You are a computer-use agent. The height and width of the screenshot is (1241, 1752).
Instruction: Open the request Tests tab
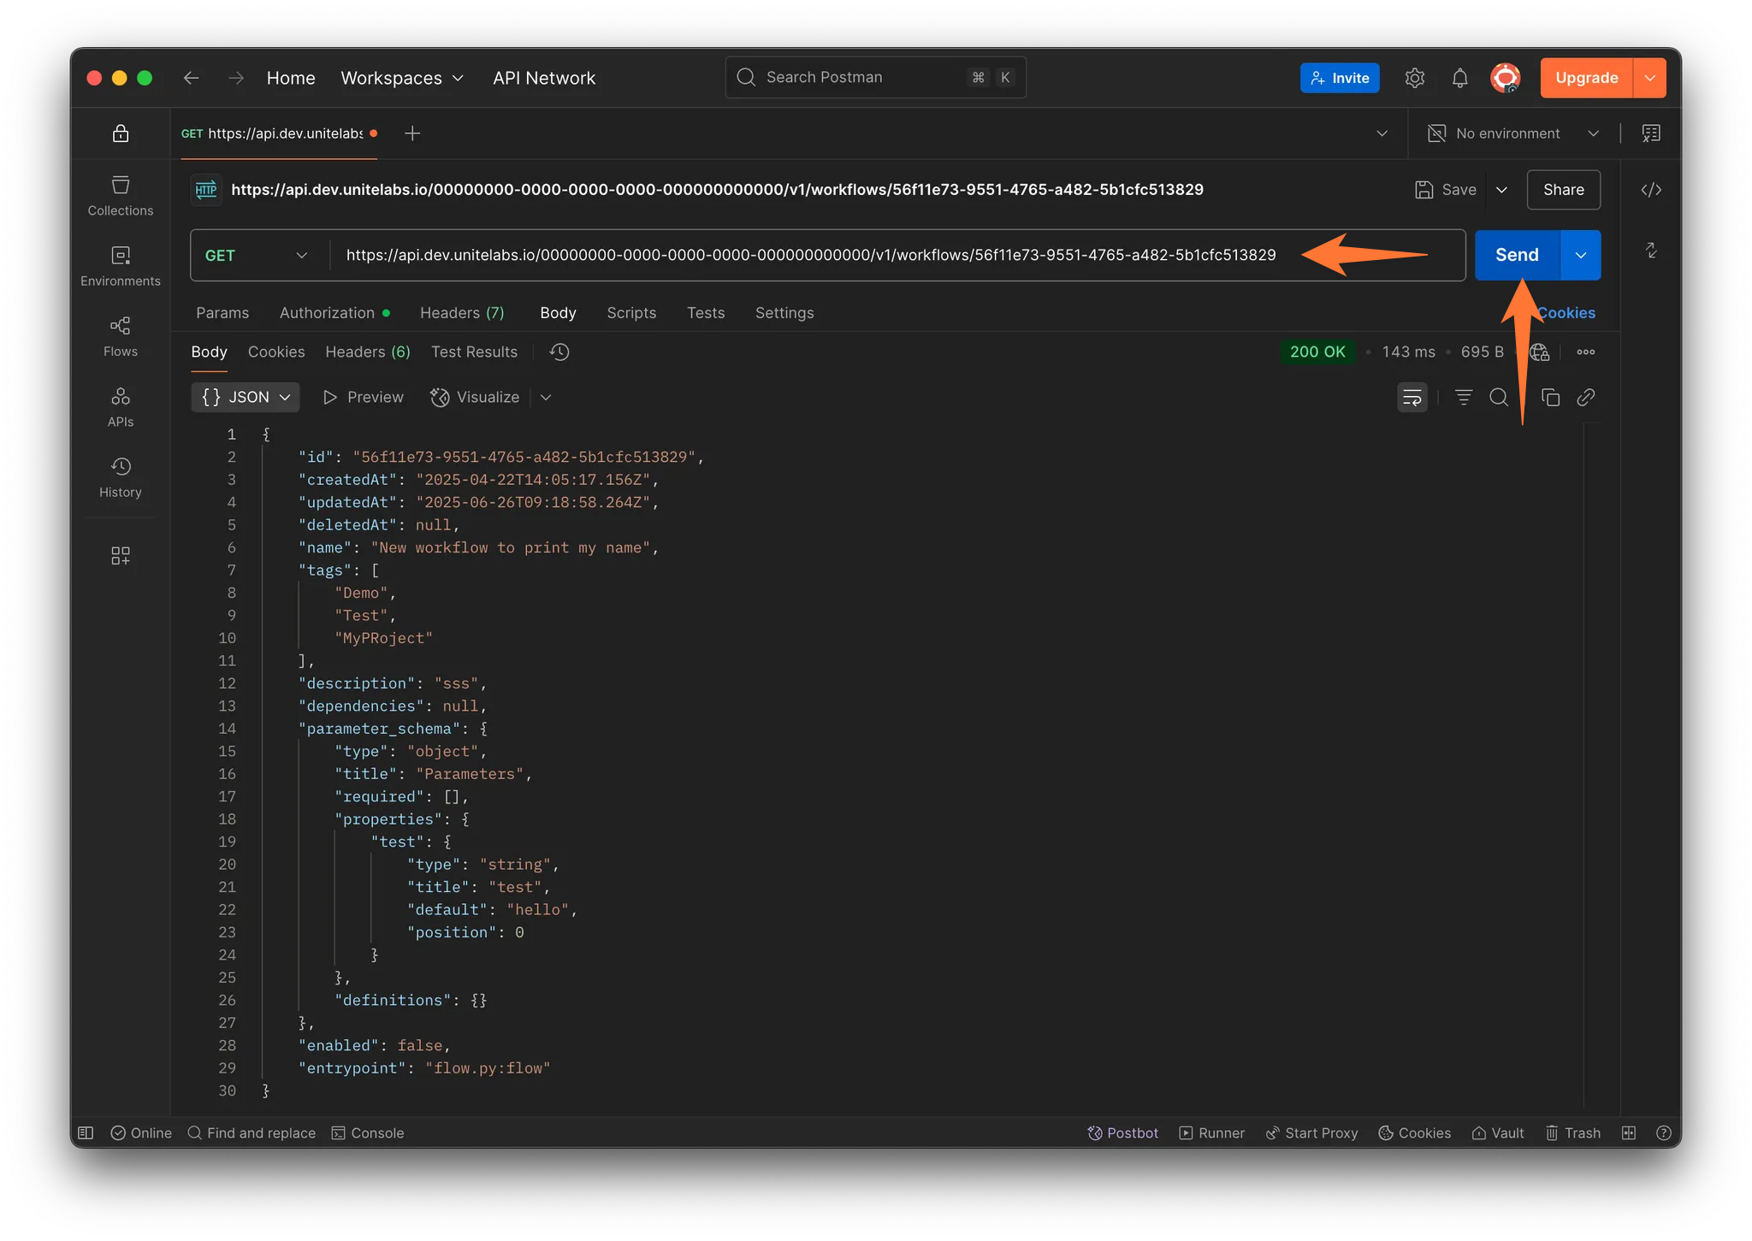pyautogui.click(x=706, y=313)
